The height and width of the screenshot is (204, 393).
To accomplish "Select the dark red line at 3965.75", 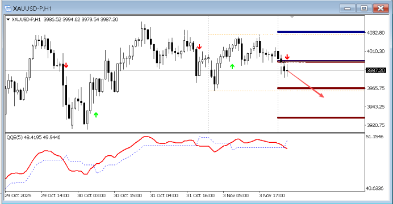I will [x=321, y=88].
